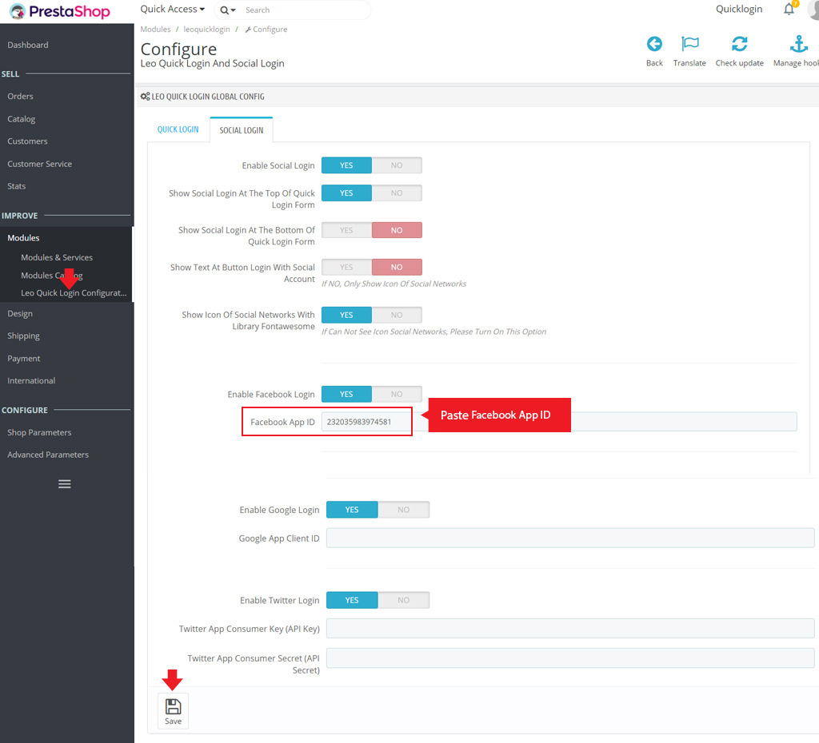This screenshot has height=743, width=819.
Task: Click the Back arrow icon
Action: coord(654,44)
